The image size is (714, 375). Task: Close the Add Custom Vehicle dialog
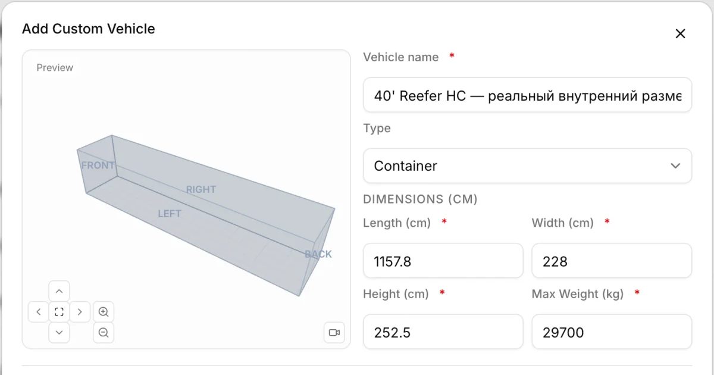pos(681,34)
